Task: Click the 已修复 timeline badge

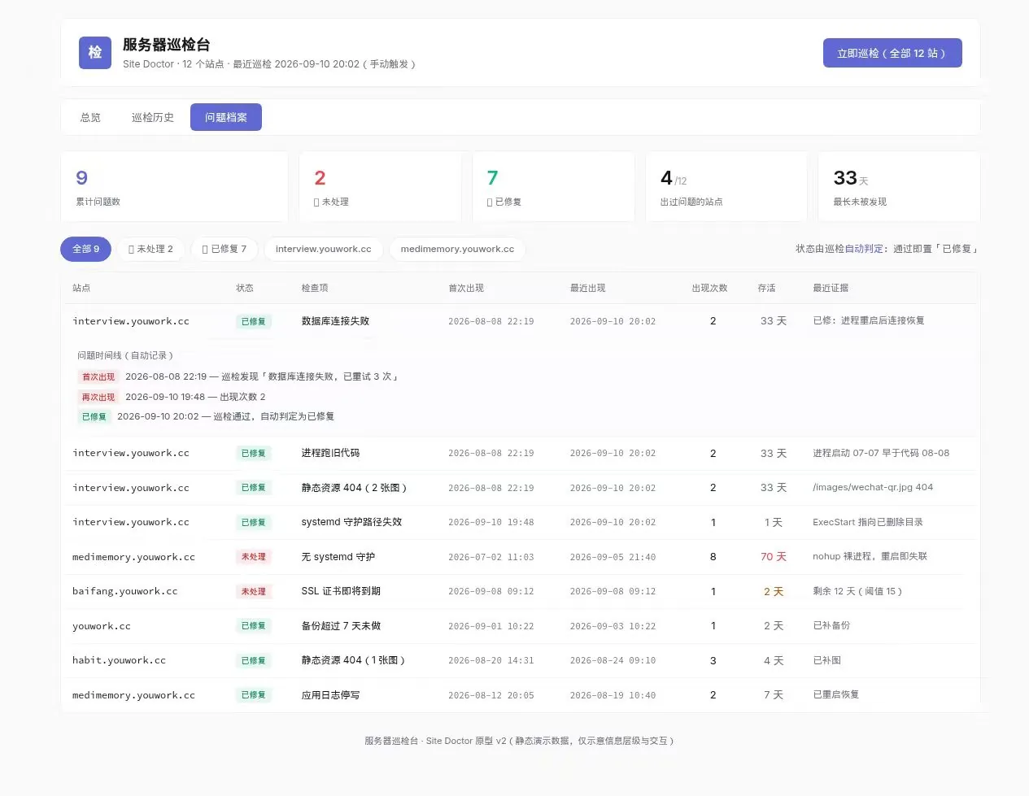Action: pyautogui.click(x=94, y=416)
